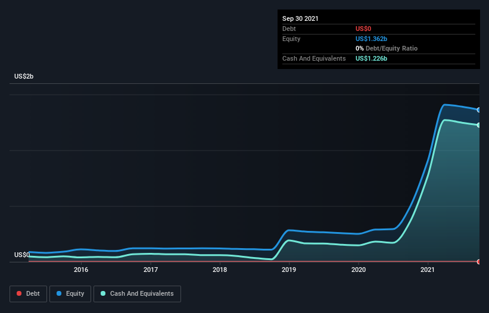Click the US$0 axis label
The height and width of the screenshot is (313, 489).
pos(22,255)
